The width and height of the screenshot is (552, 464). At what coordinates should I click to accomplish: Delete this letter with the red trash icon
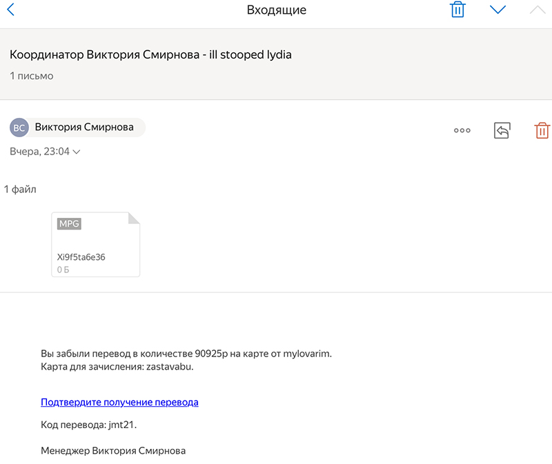pyautogui.click(x=542, y=130)
